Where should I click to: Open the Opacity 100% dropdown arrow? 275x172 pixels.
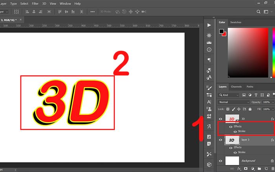pyautogui.click(x=273, y=102)
